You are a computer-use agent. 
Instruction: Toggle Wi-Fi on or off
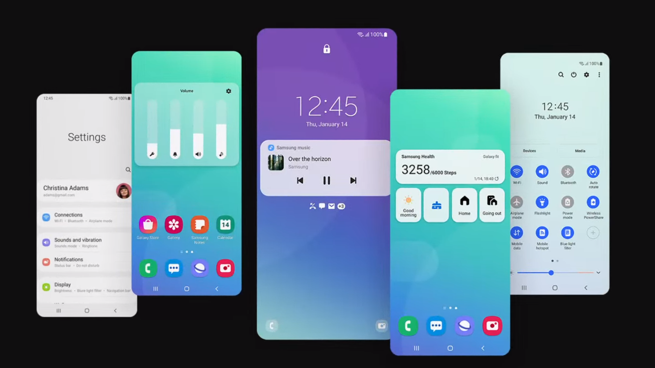click(516, 172)
